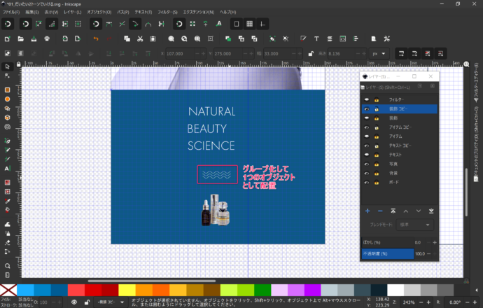The height and width of the screenshot is (308, 483).
Task: Toggle visibility of フィルター layer
Action: pyautogui.click(x=367, y=100)
